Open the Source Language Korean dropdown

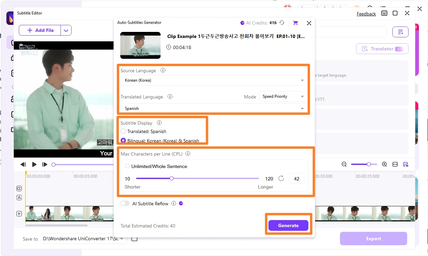214,80
